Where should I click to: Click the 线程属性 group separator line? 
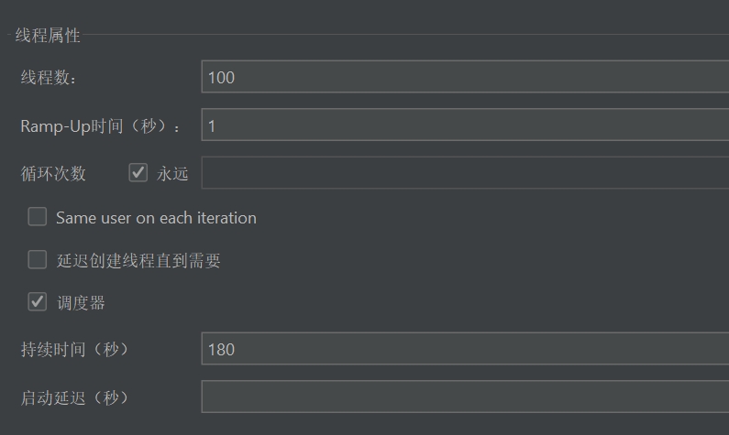coord(404,35)
